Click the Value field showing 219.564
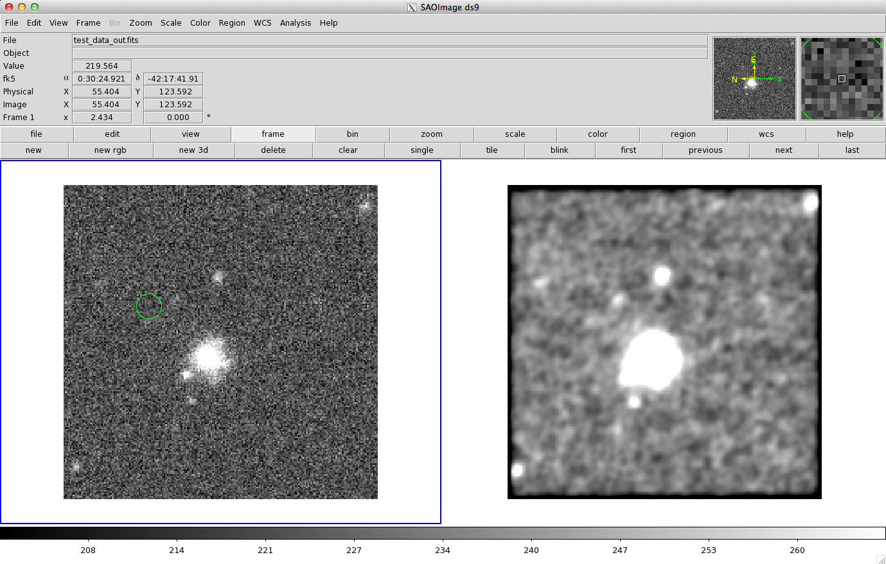This screenshot has height=564, width=886. click(x=102, y=66)
